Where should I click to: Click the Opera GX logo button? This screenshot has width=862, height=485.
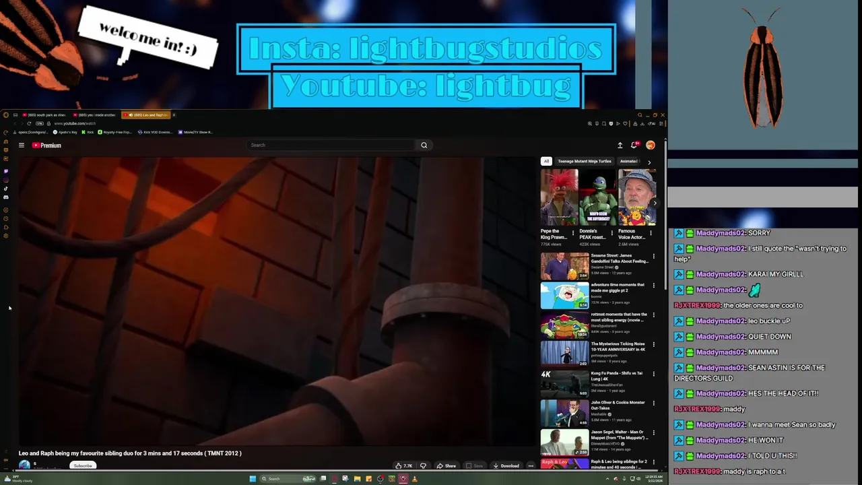pyautogui.click(x=6, y=115)
